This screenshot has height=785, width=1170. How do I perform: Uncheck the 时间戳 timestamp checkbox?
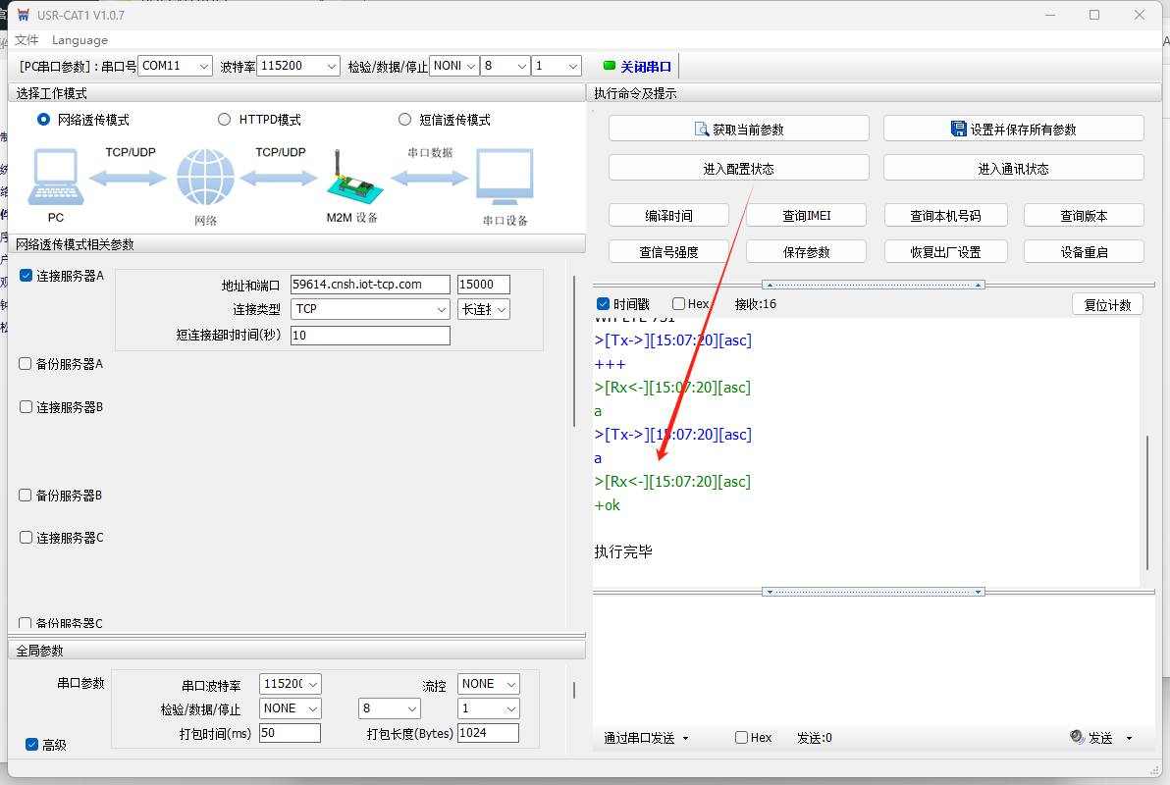(603, 304)
